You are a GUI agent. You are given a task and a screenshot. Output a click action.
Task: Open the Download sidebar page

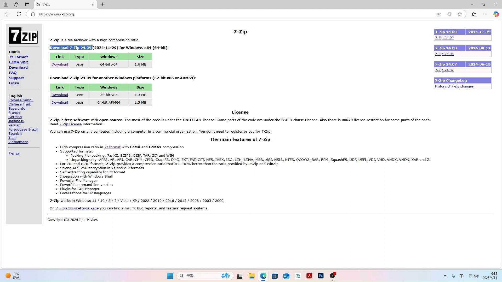18,67
